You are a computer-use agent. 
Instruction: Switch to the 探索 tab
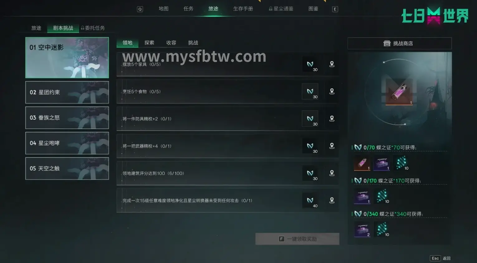coord(149,43)
